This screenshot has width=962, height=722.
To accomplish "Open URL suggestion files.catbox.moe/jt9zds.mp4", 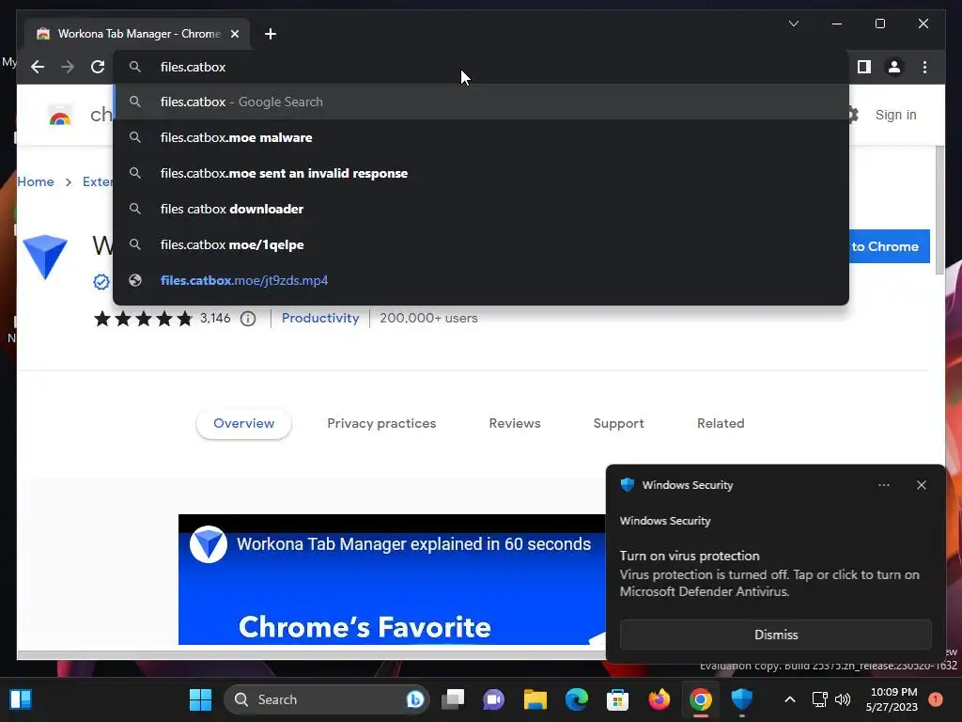I will coord(481,280).
